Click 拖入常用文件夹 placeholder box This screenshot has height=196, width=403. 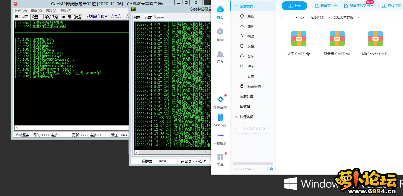point(252,129)
